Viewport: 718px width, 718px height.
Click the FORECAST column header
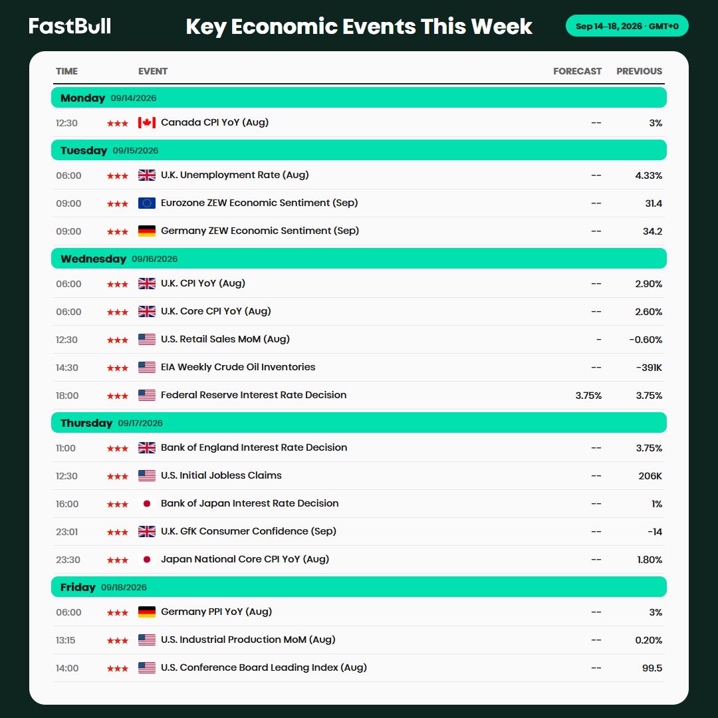577,71
